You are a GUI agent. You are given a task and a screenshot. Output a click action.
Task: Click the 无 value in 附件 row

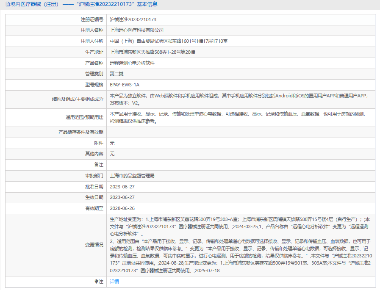[x=112, y=143]
